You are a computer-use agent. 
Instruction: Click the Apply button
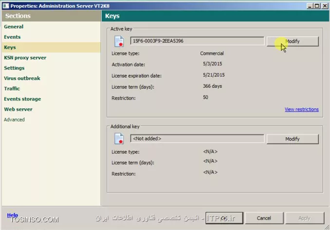click(x=304, y=218)
